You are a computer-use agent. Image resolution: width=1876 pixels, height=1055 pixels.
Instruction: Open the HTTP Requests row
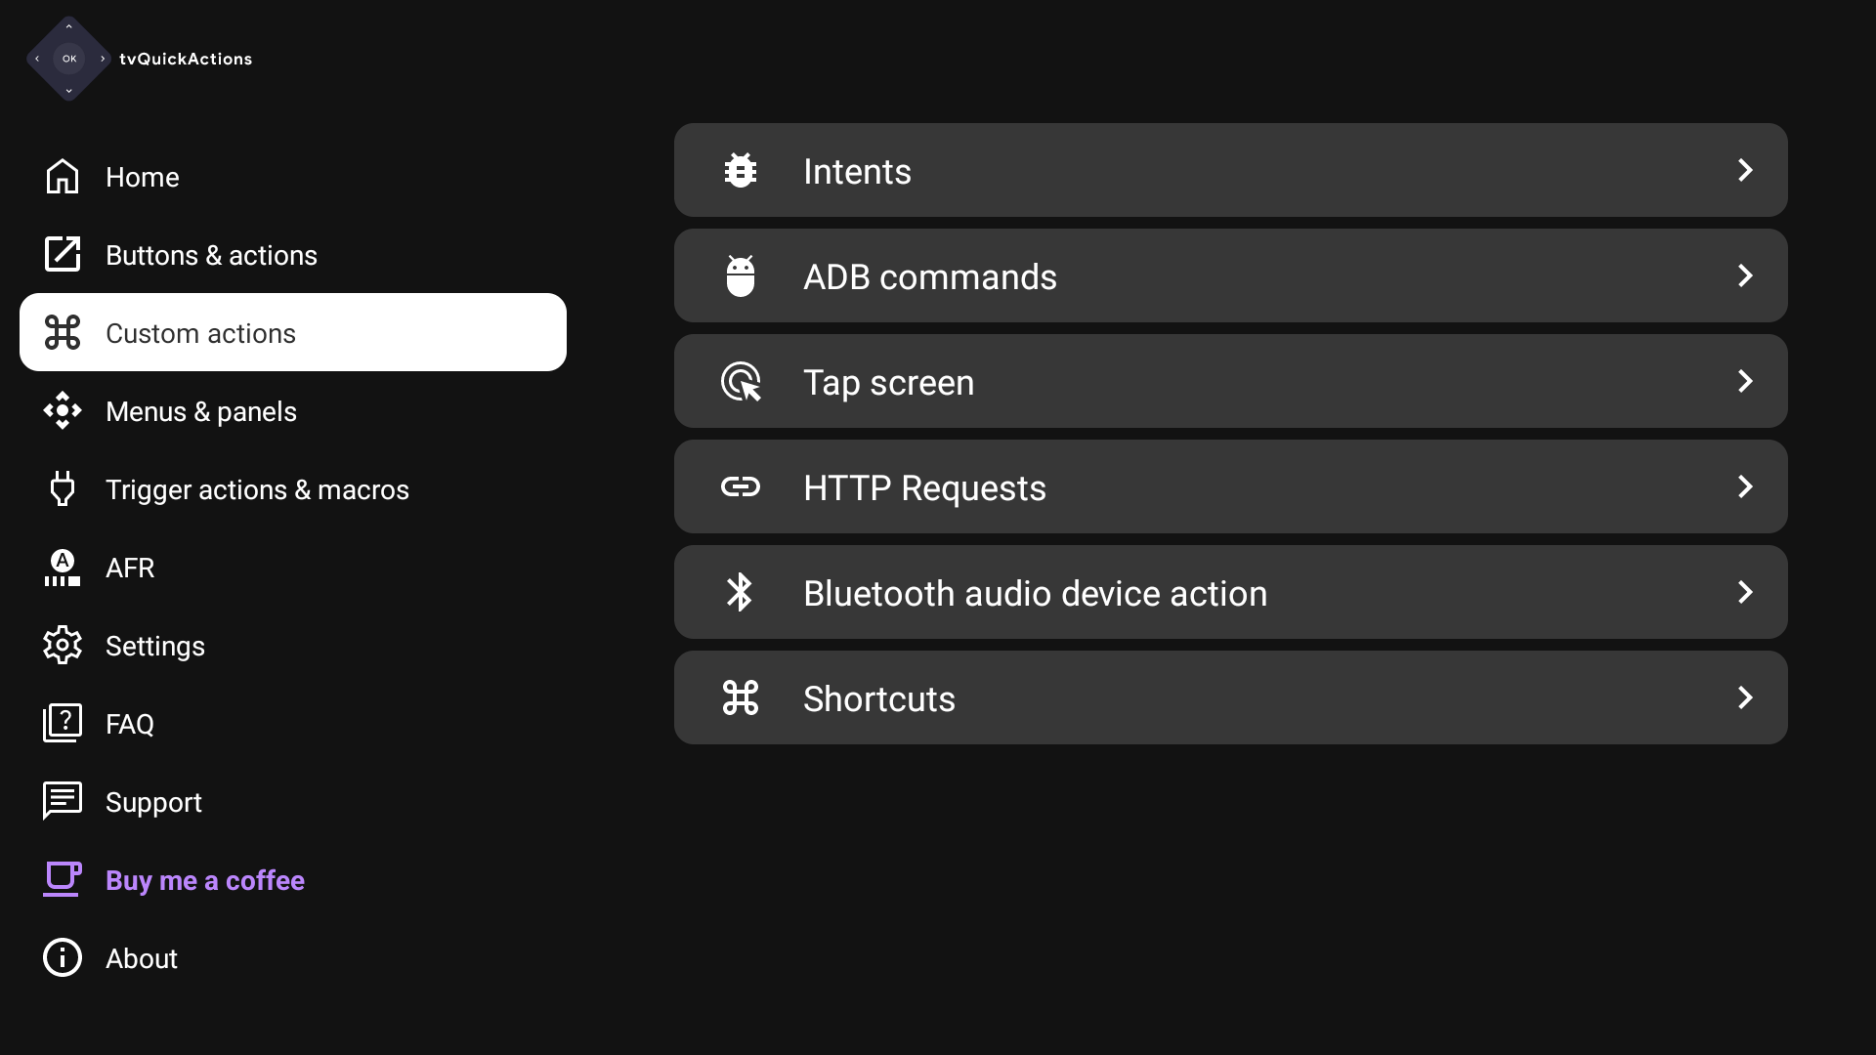click(1230, 486)
